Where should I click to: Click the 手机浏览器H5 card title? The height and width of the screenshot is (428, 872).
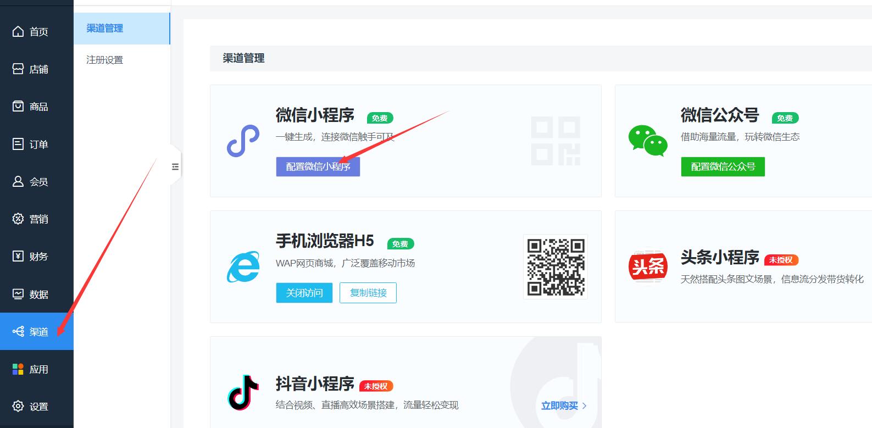(325, 241)
